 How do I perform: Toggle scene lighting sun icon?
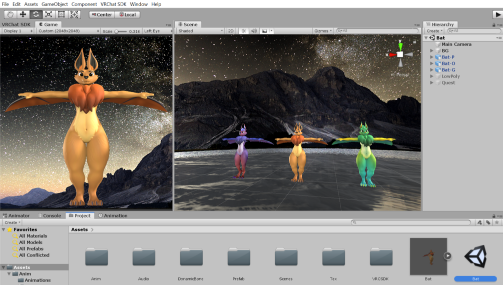coord(243,31)
